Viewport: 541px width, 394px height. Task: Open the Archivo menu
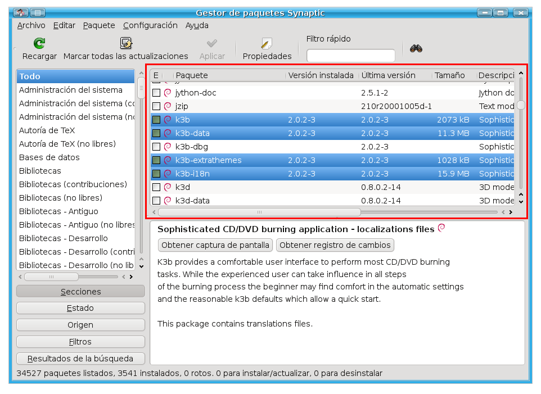click(x=31, y=25)
